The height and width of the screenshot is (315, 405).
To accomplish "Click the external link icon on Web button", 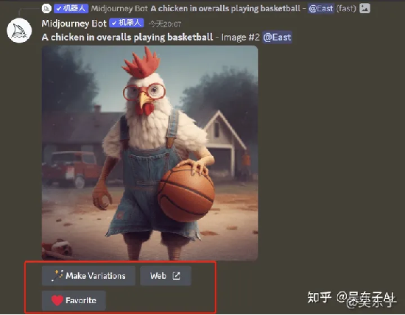I will [x=177, y=275].
